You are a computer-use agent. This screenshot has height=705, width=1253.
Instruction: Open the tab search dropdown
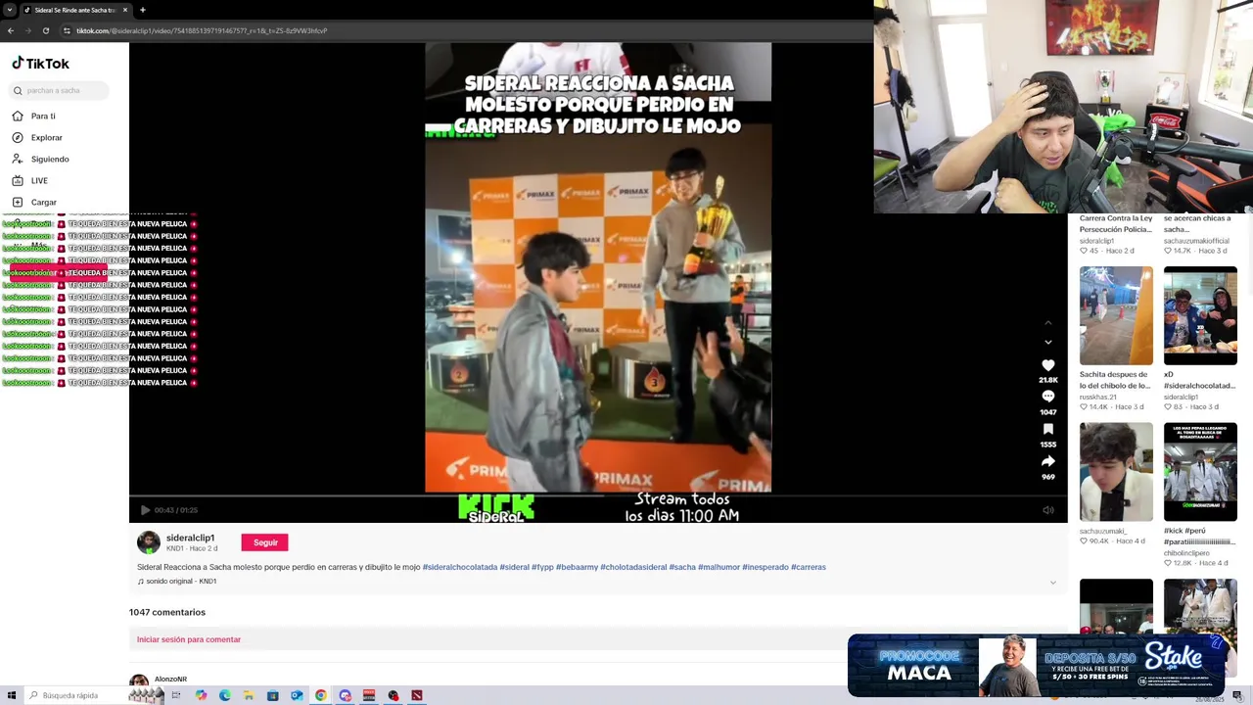(x=10, y=10)
